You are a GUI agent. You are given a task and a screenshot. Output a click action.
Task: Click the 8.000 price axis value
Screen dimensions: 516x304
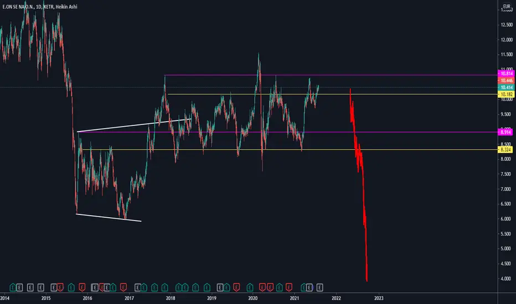[506, 159]
